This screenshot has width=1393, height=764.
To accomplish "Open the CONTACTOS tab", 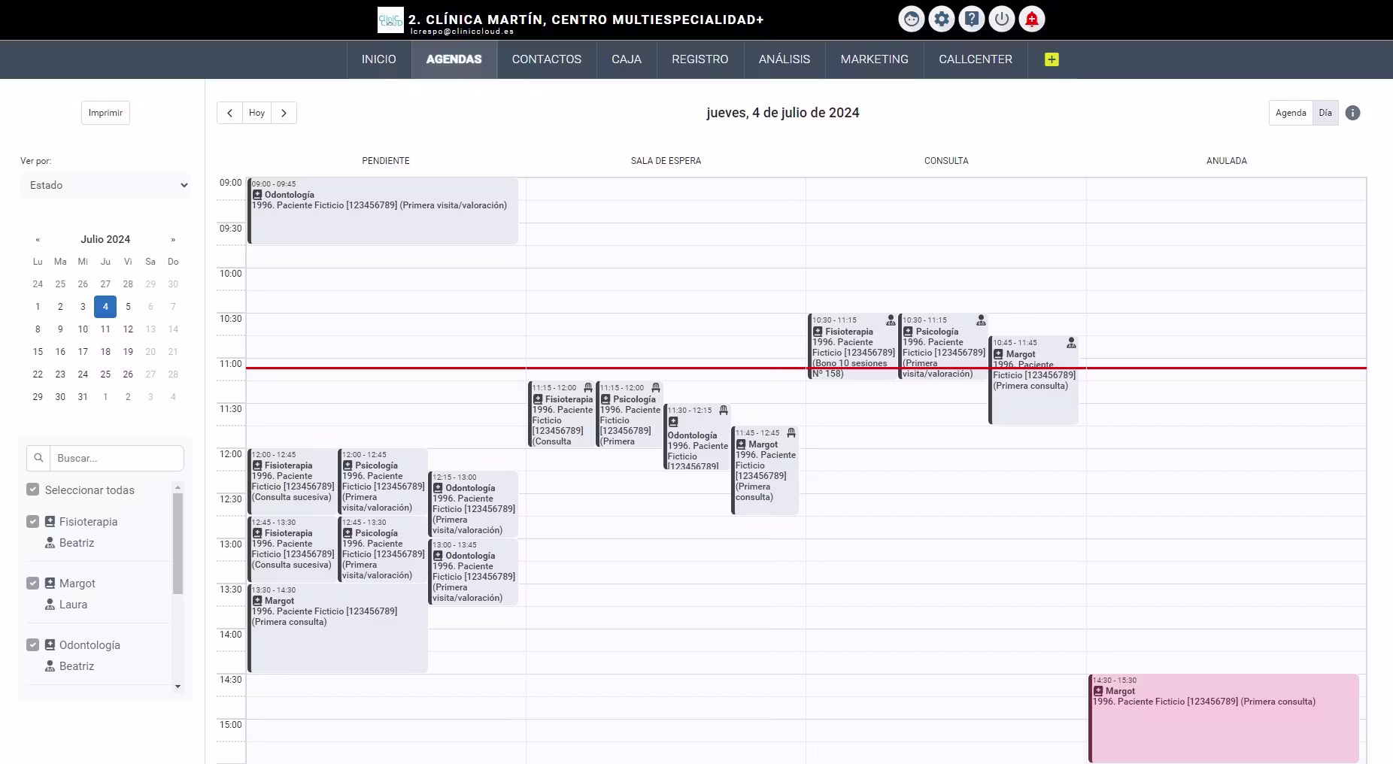I will coord(547,59).
